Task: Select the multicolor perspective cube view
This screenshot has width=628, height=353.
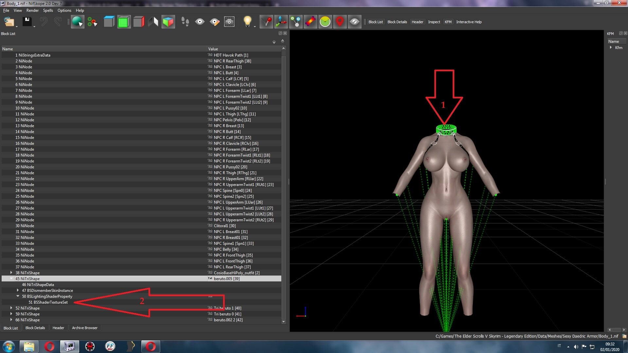Action: [168, 22]
